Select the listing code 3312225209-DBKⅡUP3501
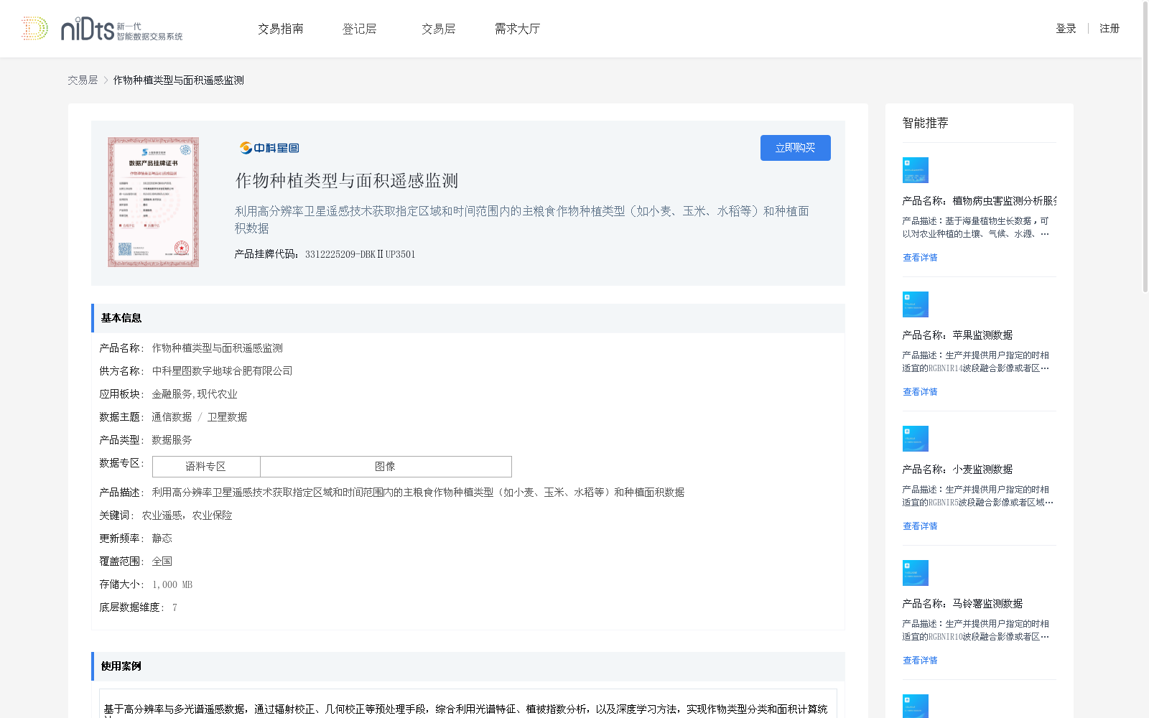 tap(360, 254)
